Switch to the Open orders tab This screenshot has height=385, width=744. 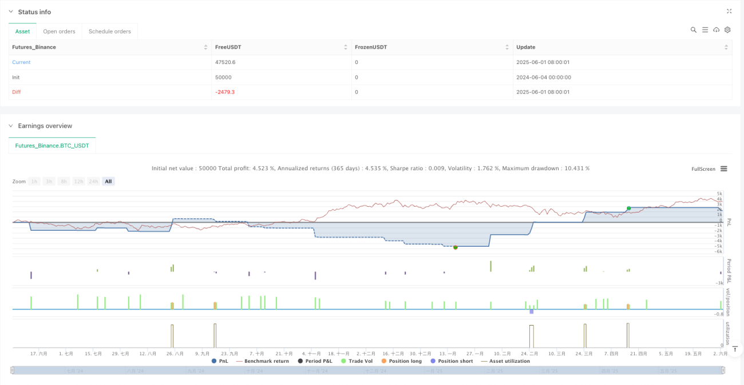59,31
